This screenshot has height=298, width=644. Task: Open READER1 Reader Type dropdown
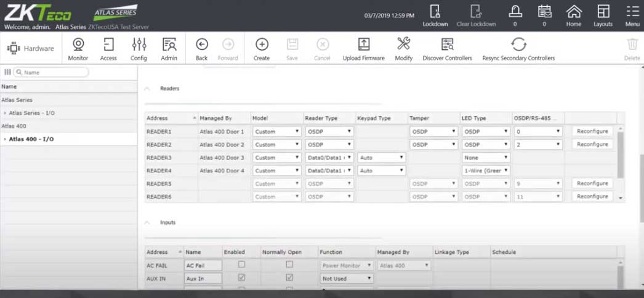[329, 131]
